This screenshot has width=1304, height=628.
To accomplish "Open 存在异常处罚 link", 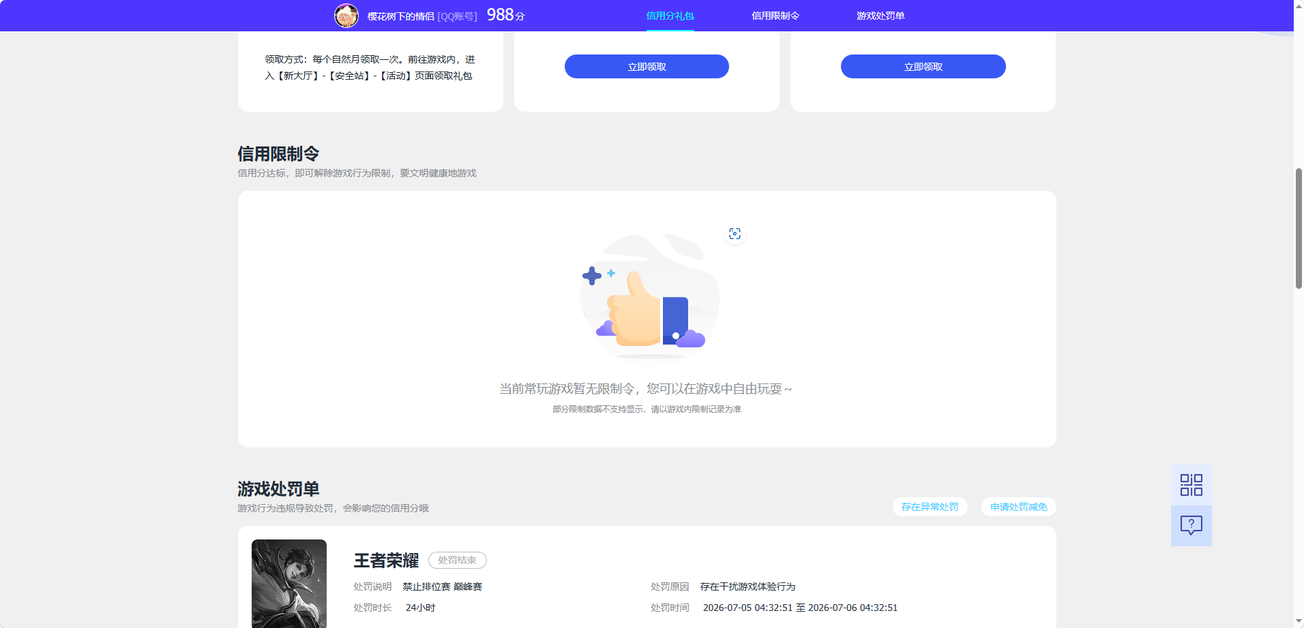I will tap(930, 507).
